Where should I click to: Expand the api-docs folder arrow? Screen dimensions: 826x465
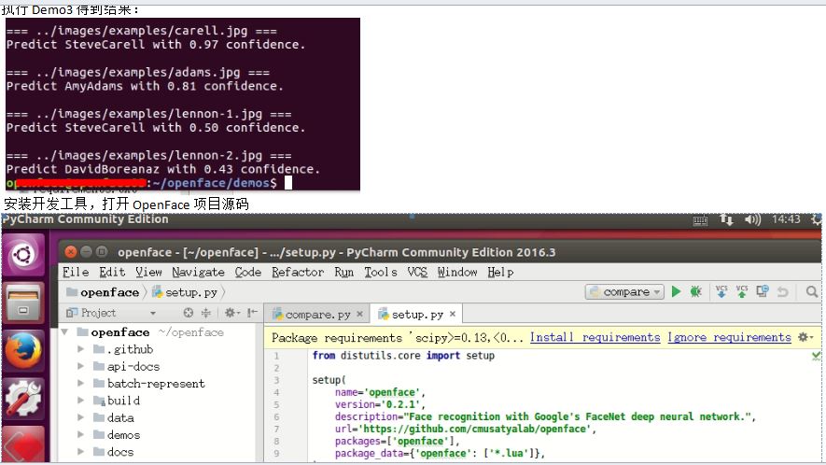click(80, 366)
